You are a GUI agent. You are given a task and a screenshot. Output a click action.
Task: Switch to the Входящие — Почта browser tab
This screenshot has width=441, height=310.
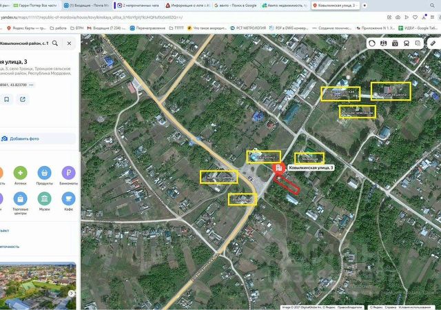(x=87, y=6)
